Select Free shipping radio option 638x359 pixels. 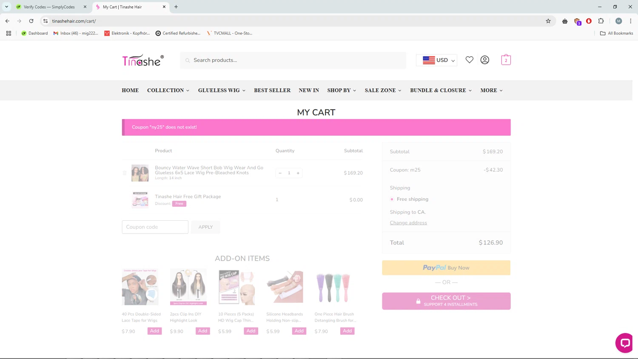pyautogui.click(x=392, y=199)
